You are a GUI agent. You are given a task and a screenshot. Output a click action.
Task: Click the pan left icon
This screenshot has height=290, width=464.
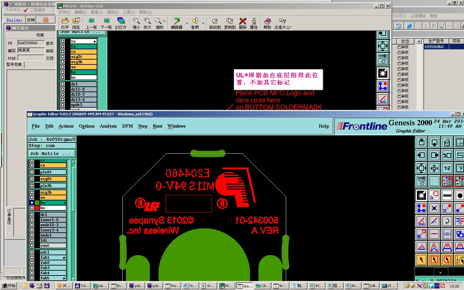(421, 155)
